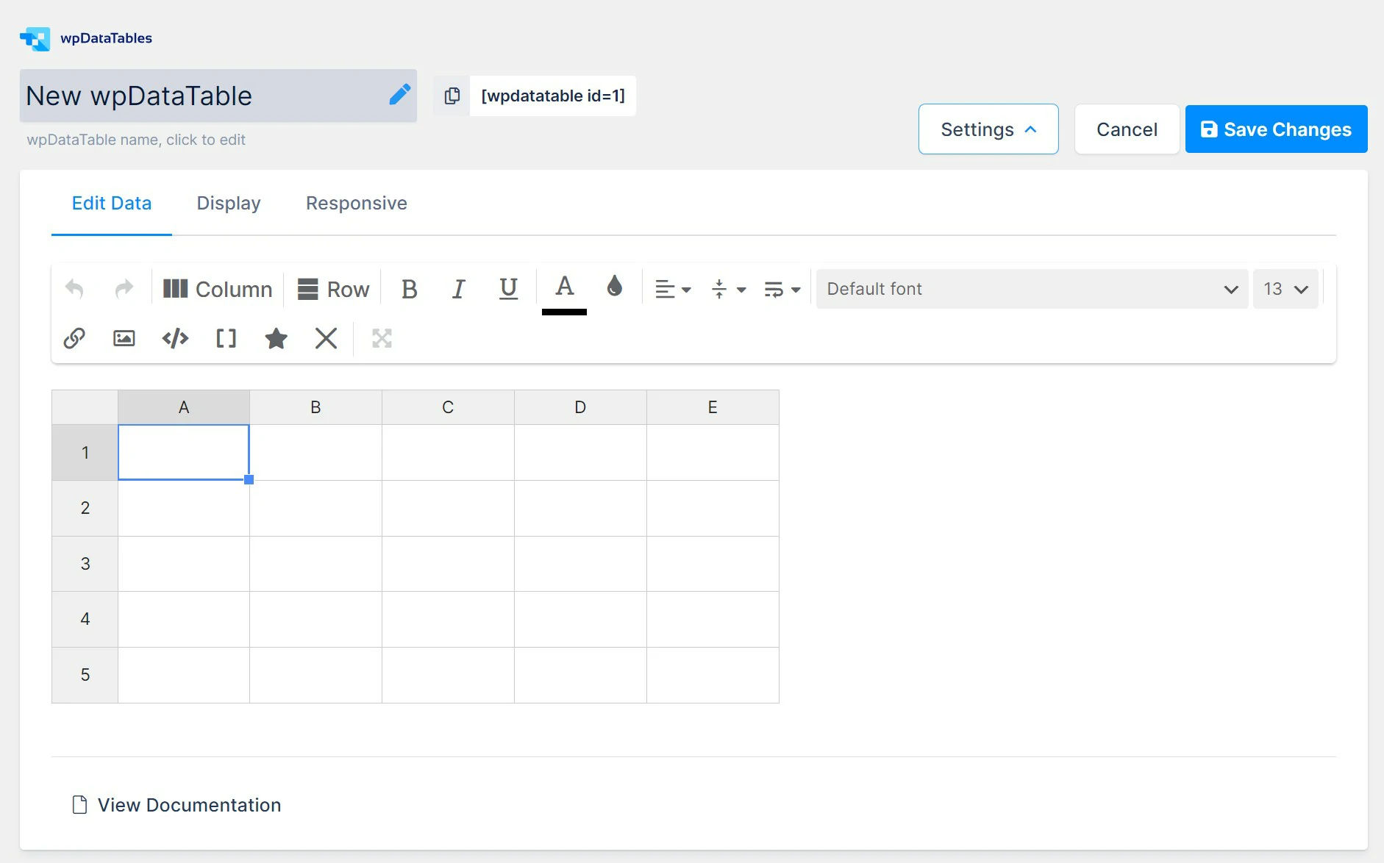1384x863 pixels.
Task: Expand horizontal alignment dropdown
Action: [673, 289]
